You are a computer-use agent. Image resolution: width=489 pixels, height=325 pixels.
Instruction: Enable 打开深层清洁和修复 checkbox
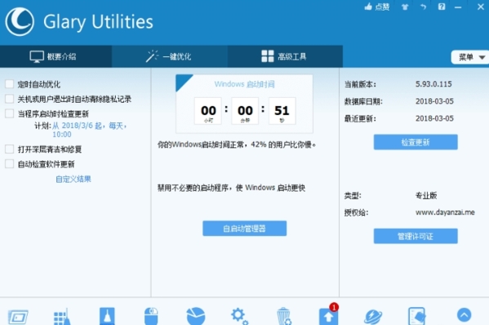[x=9, y=149]
